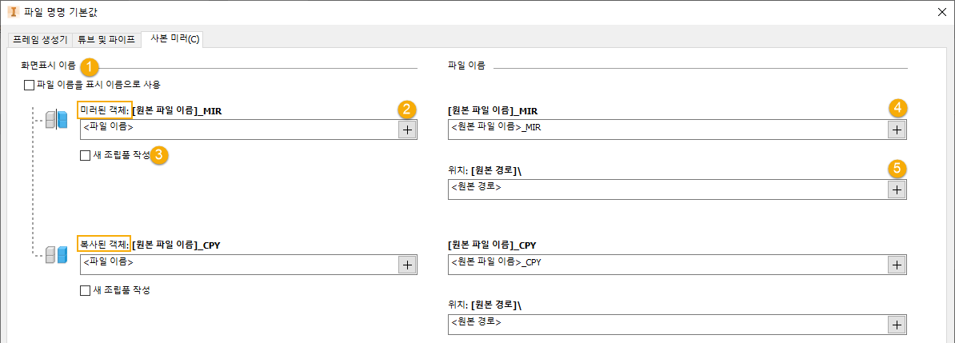Click the mirrored 원본 경로 location field
The width and height of the screenshot is (955, 343).
click(x=667, y=189)
